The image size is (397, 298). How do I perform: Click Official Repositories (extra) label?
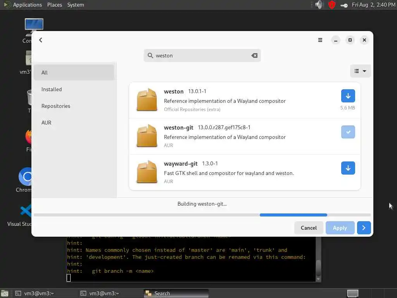(192, 109)
